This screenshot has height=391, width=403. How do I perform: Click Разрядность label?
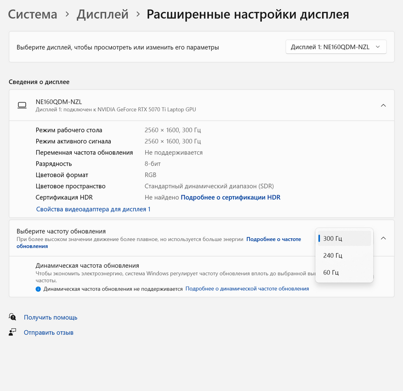click(x=54, y=164)
